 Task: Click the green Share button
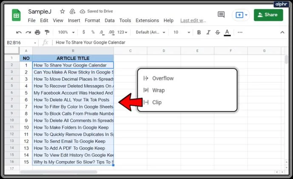pos(268,15)
